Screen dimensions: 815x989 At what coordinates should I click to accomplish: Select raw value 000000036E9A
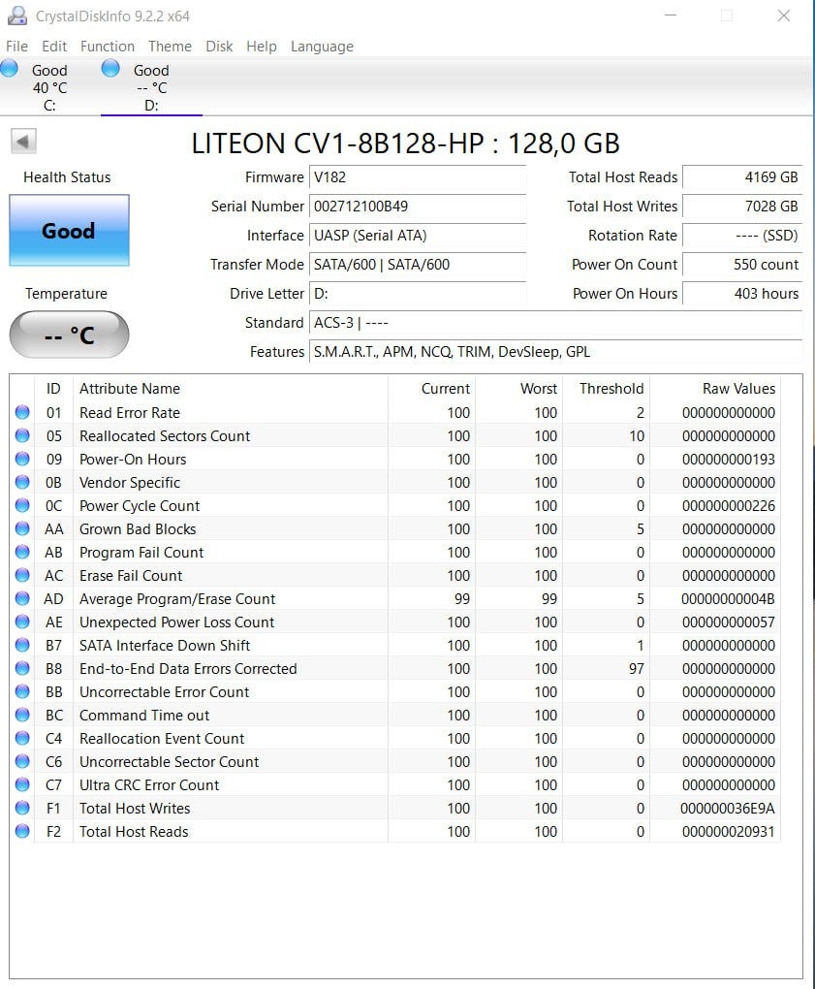click(728, 809)
